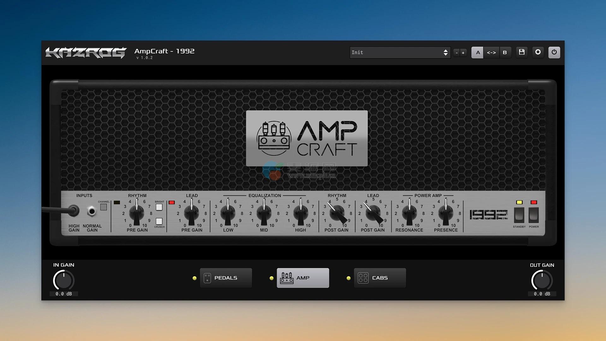Click the preset plus stepper button
Screen dimensions: 606x341
click(x=463, y=53)
